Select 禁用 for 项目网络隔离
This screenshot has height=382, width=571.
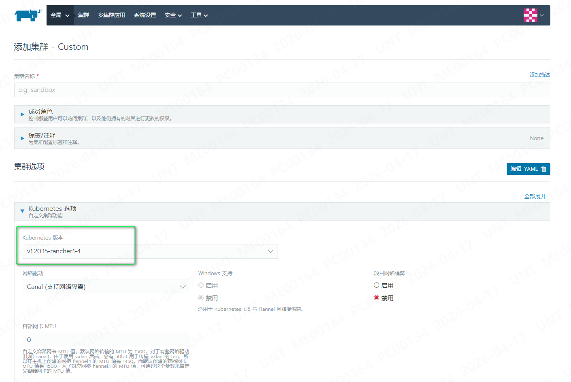pyautogui.click(x=376, y=298)
